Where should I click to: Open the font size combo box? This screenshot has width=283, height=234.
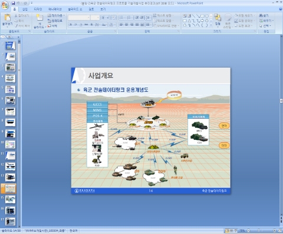(95, 18)
